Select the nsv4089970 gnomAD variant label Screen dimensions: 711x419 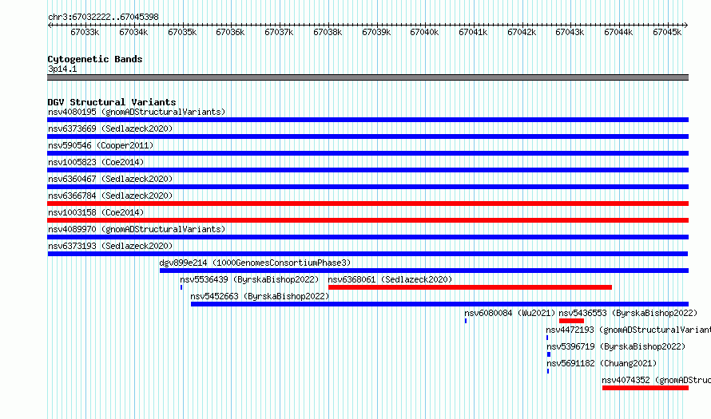(137, 229)
